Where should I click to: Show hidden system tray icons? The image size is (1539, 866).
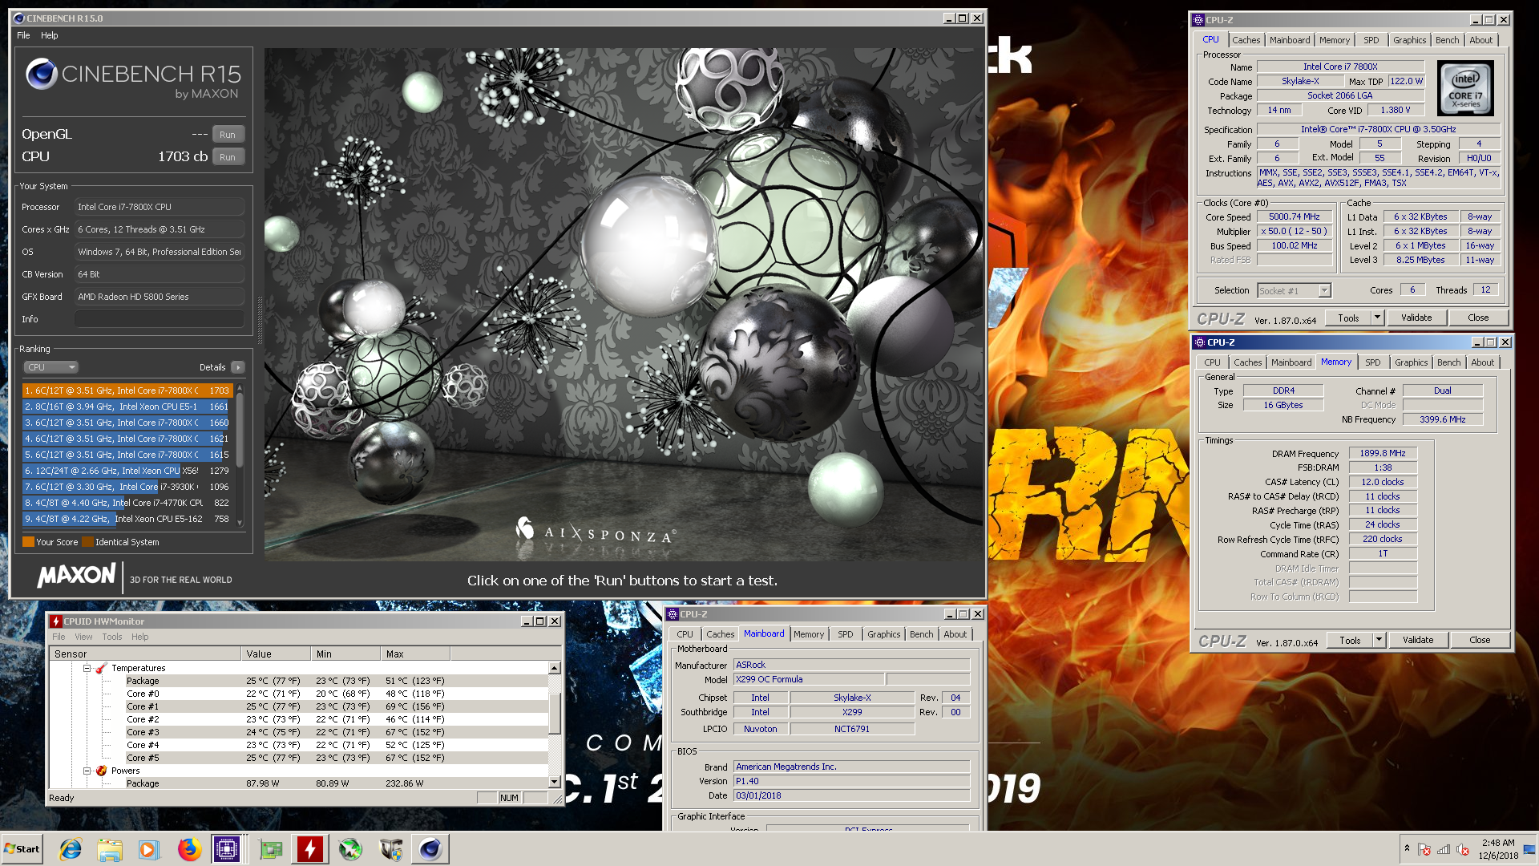pos(1407,848)
